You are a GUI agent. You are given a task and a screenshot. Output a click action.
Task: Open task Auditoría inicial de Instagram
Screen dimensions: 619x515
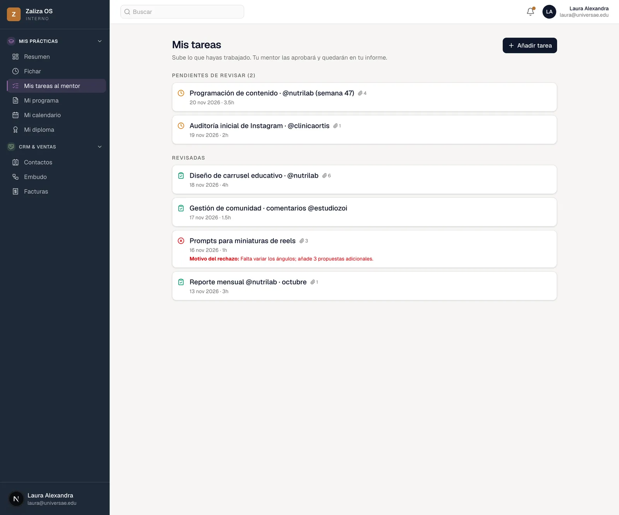click(x=364, y=130)
